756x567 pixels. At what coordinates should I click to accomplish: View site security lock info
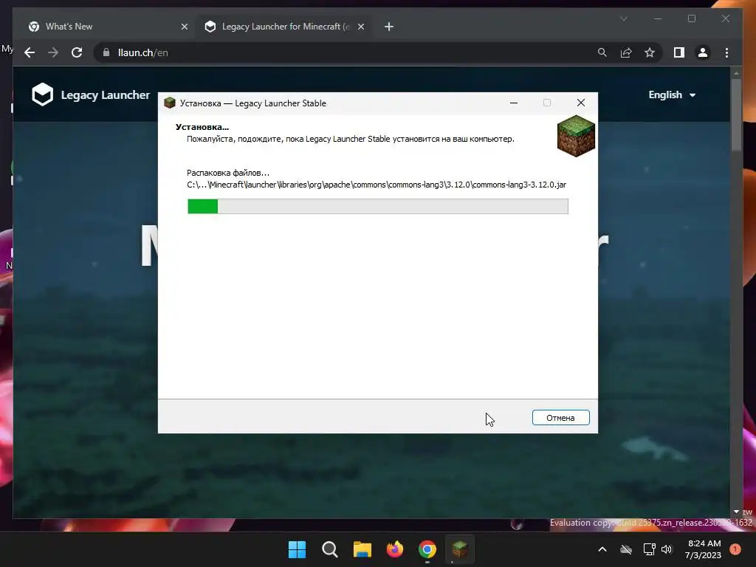106,52
